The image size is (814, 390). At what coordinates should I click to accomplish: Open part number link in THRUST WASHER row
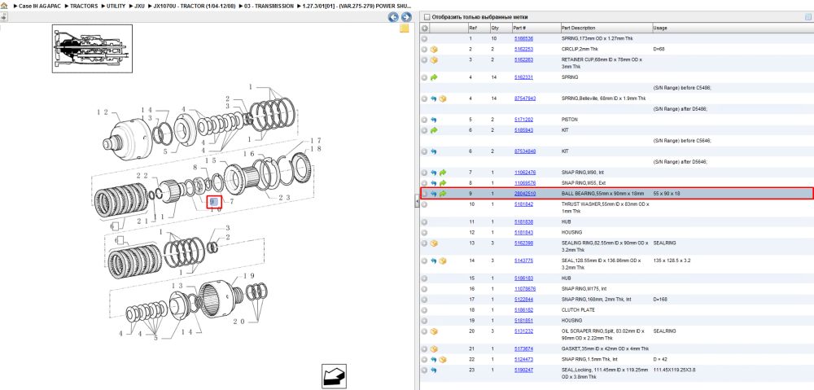click(523, 204)
